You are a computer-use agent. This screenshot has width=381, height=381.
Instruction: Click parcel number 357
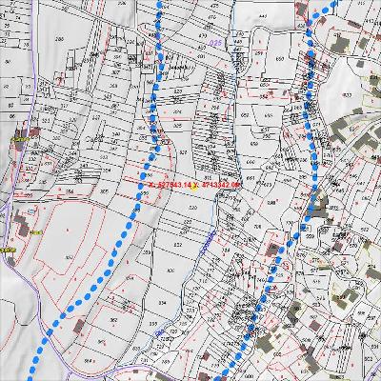point(103,191)
